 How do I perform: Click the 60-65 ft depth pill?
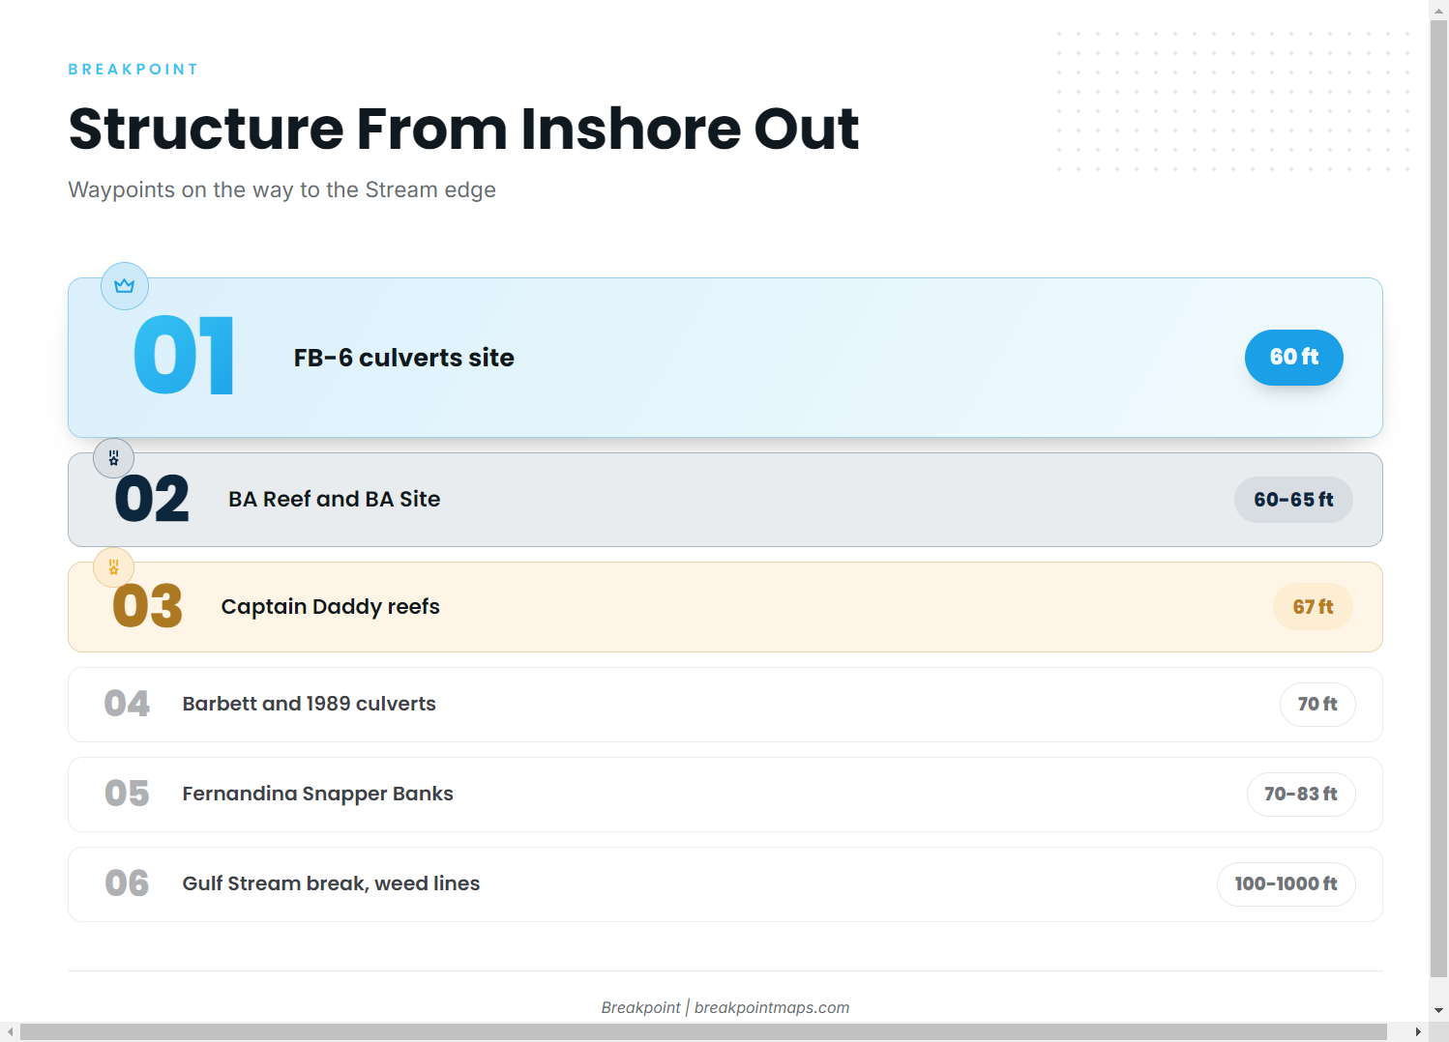(x=1293, y=500)
